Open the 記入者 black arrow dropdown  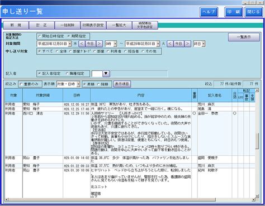click(106, 74)
